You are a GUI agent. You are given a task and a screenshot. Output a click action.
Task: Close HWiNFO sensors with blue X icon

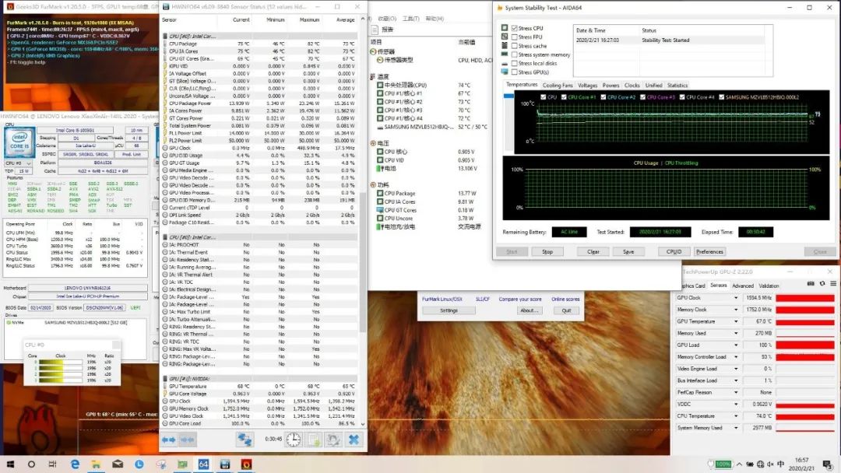point(354,440)
